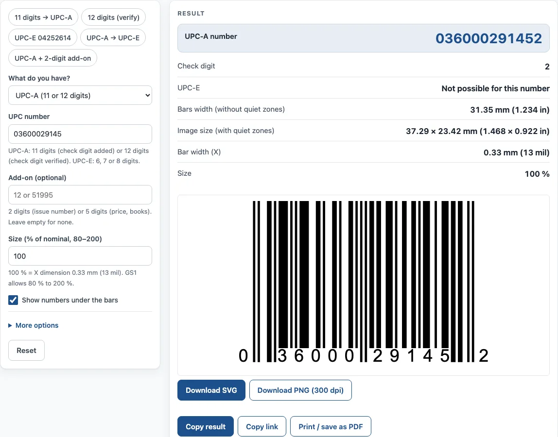Uncheck 'Show numbers under the bars'
This screenshot has width=558, height=437.
tap(13, 300)
